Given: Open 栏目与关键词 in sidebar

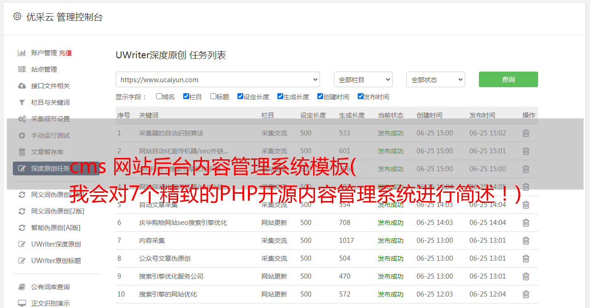Looking at the screenshot, I should [51, 102].
